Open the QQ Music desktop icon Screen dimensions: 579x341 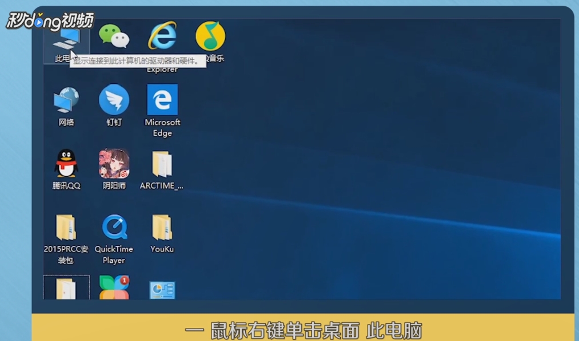click(210, 36)
